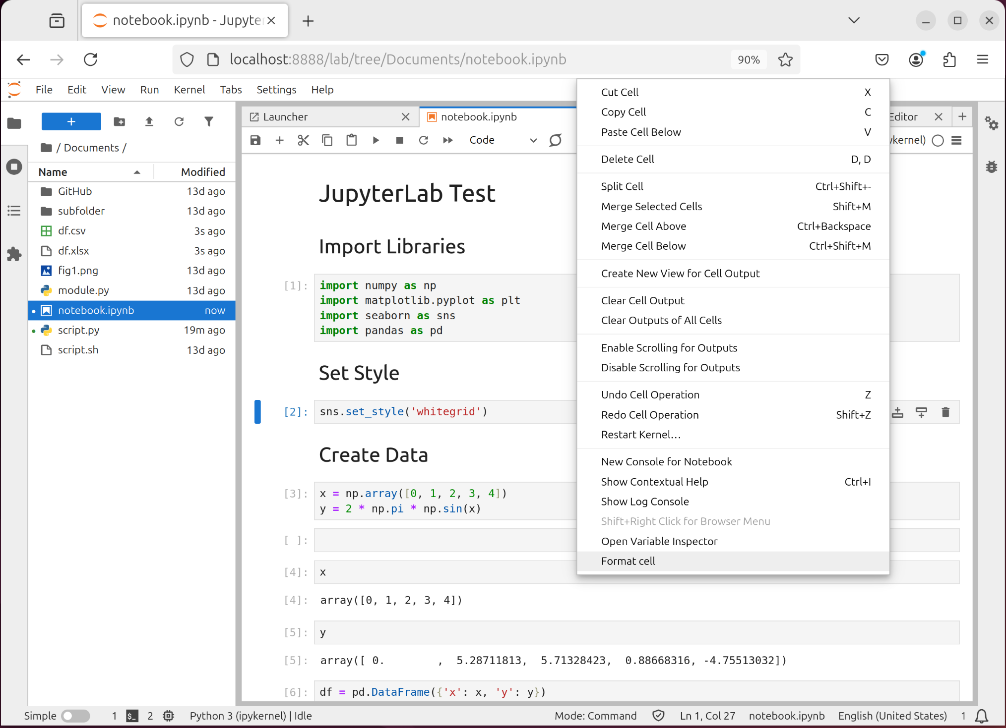
Task: Copy the selected cell via toolbar icon
Action: tap(327, 140)
